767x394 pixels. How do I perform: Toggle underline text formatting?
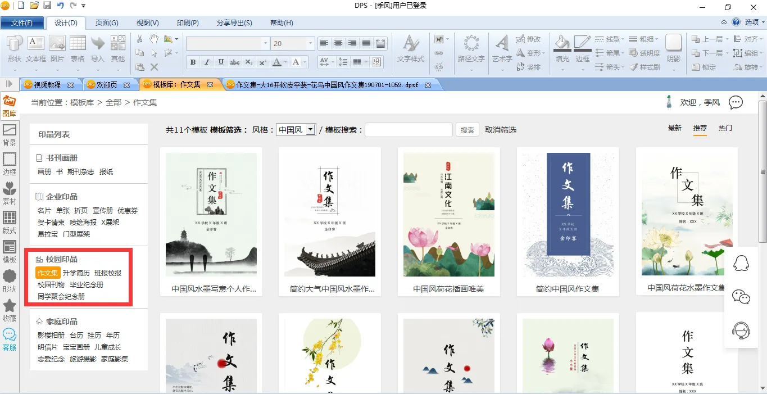point(221,62)
